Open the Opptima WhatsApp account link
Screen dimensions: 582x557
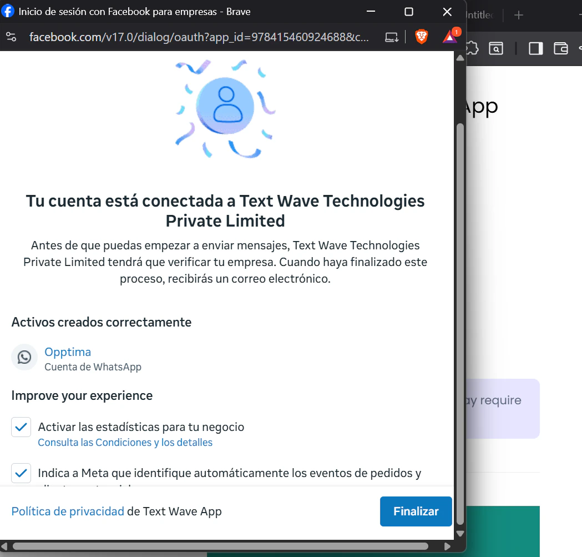[68, 352]
